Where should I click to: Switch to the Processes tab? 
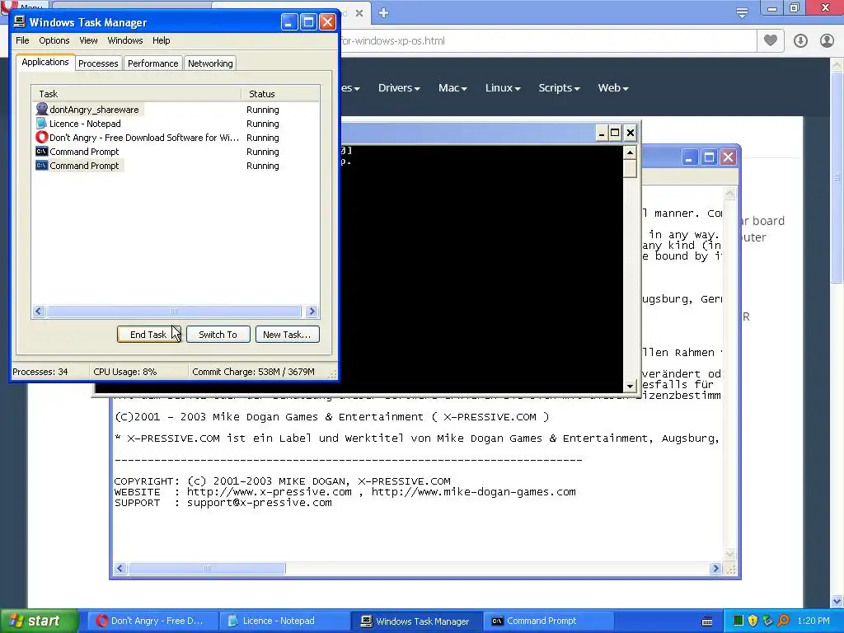pos(98,63)
